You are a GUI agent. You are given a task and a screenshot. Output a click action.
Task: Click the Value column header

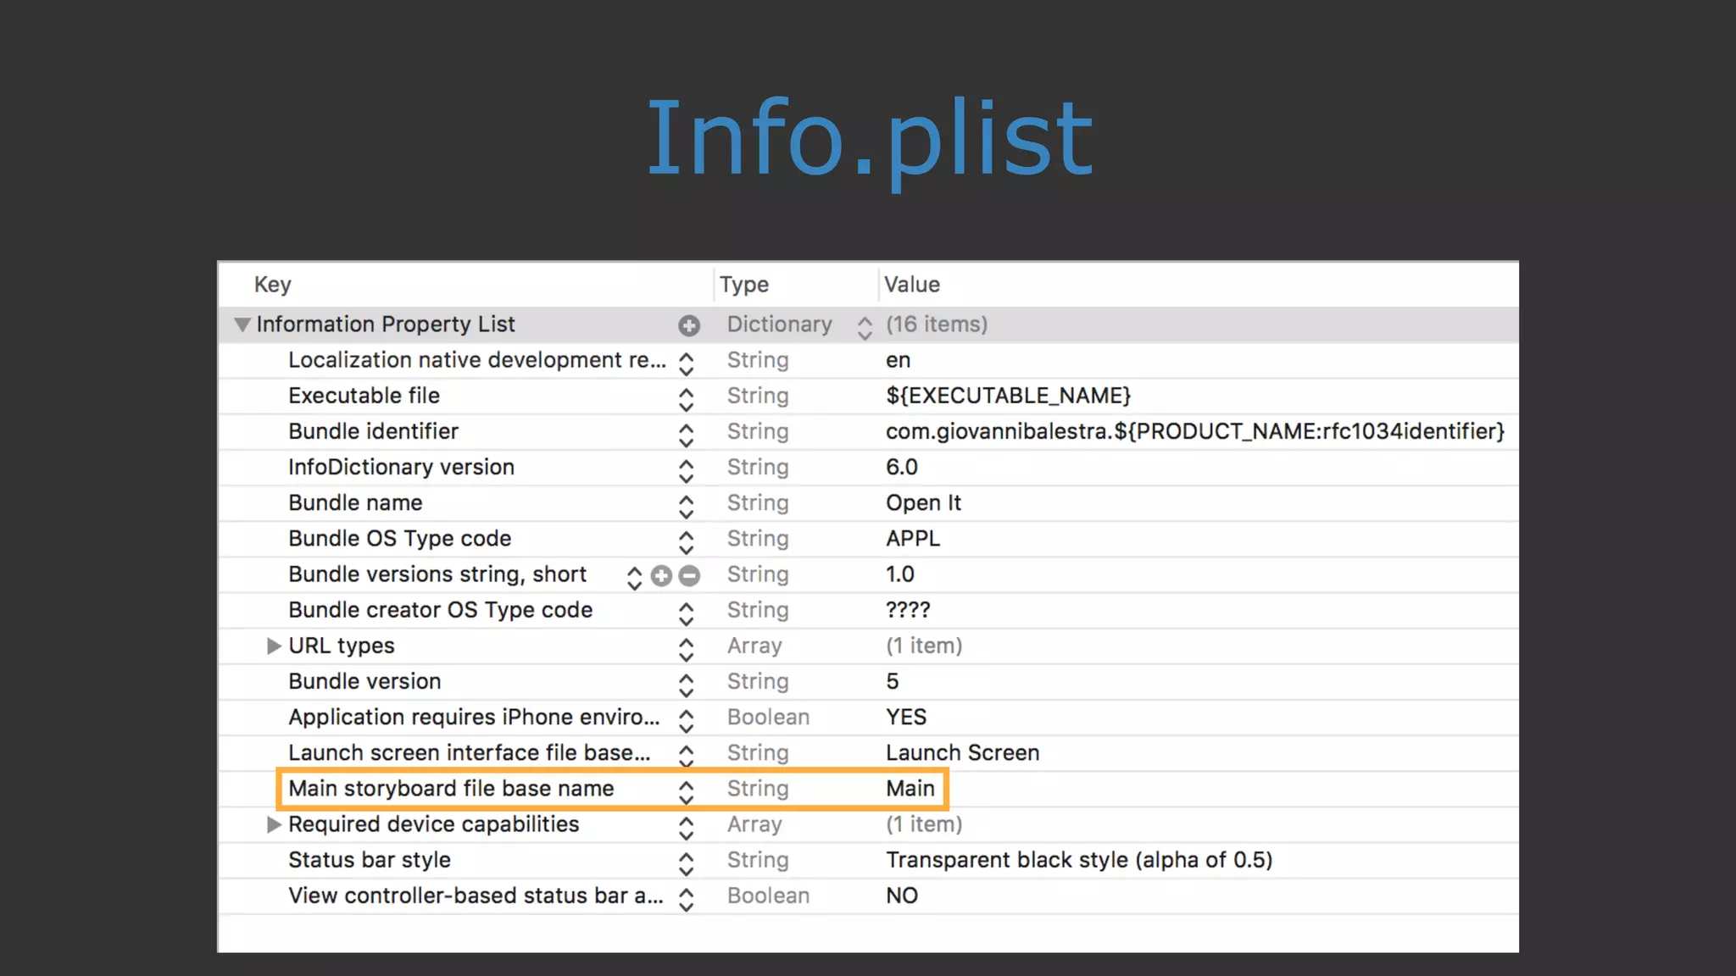[912, 285]
